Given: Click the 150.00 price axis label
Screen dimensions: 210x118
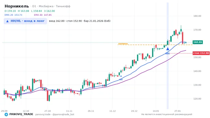Looking at the screenshot, I should [x=197, y=57].
